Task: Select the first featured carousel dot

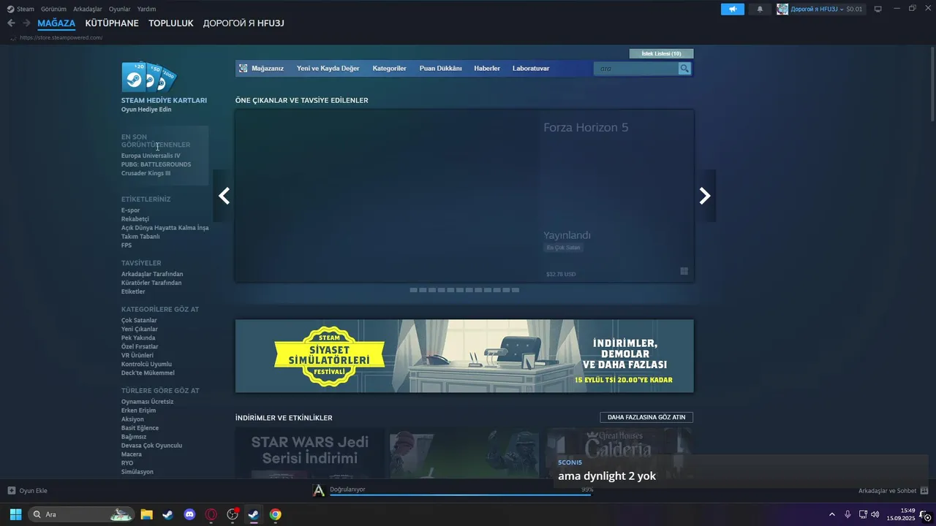Action: click(413, 290)
